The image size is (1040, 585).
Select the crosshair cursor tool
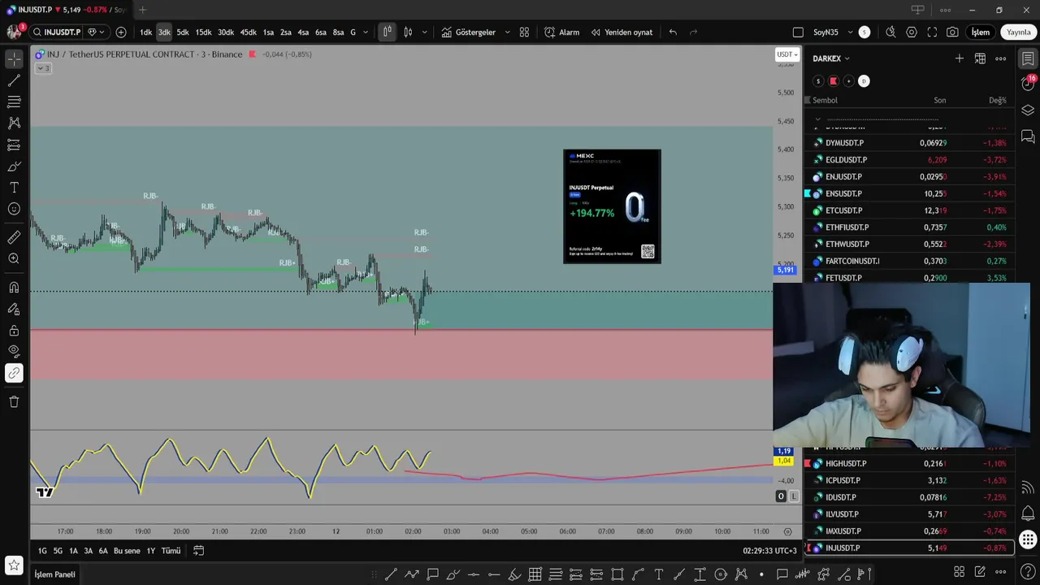coord(14,59)
